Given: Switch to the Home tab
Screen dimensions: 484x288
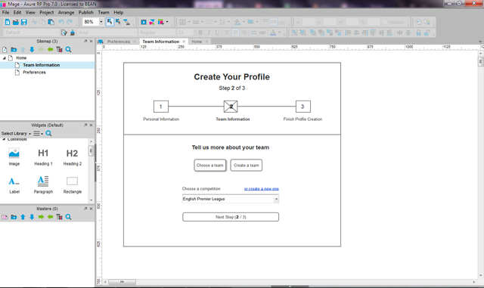Looking at the screenshot, I should (x=197, y=42).
